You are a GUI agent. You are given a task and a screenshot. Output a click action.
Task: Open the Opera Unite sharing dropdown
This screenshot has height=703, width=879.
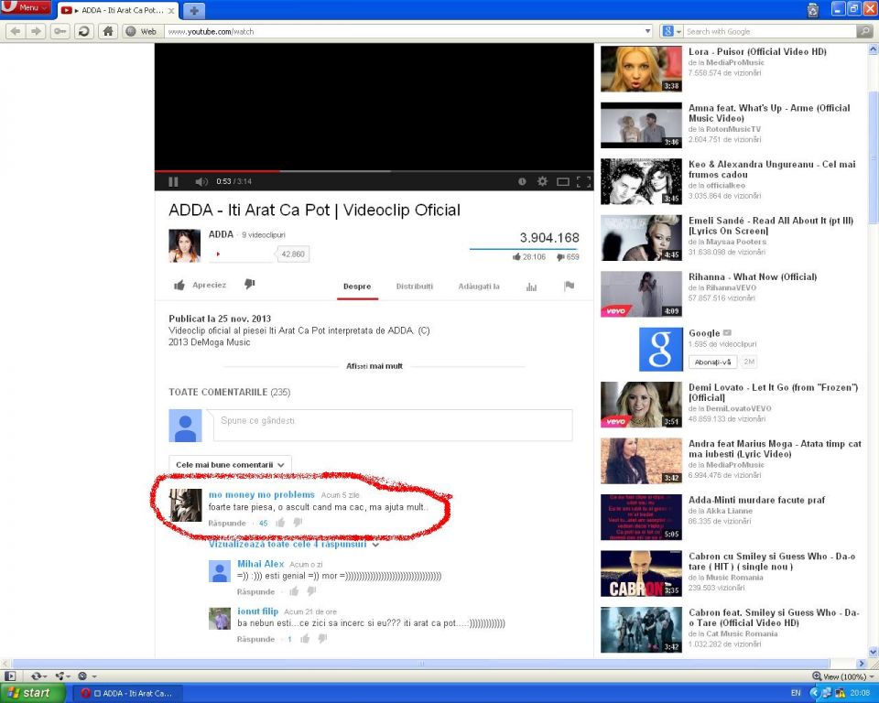(61, 676)
